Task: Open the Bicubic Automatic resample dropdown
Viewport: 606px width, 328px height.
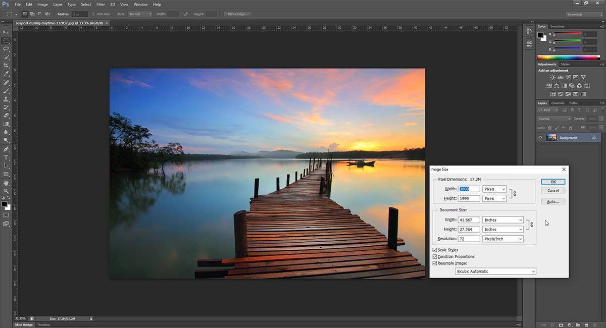Action: (x=495, y=271)
